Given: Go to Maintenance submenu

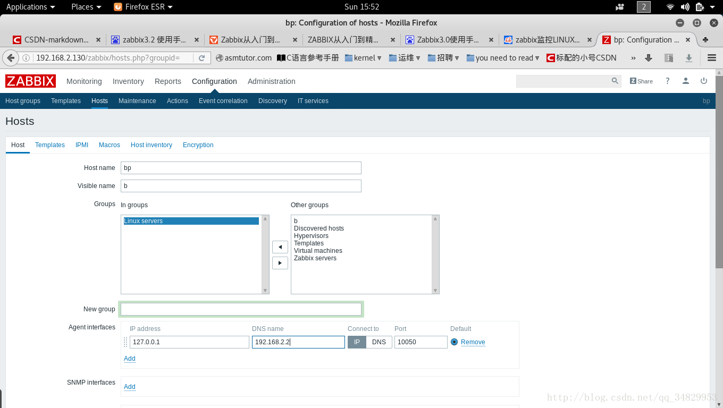Looking at the screenshot, I should tap(137, 101).
